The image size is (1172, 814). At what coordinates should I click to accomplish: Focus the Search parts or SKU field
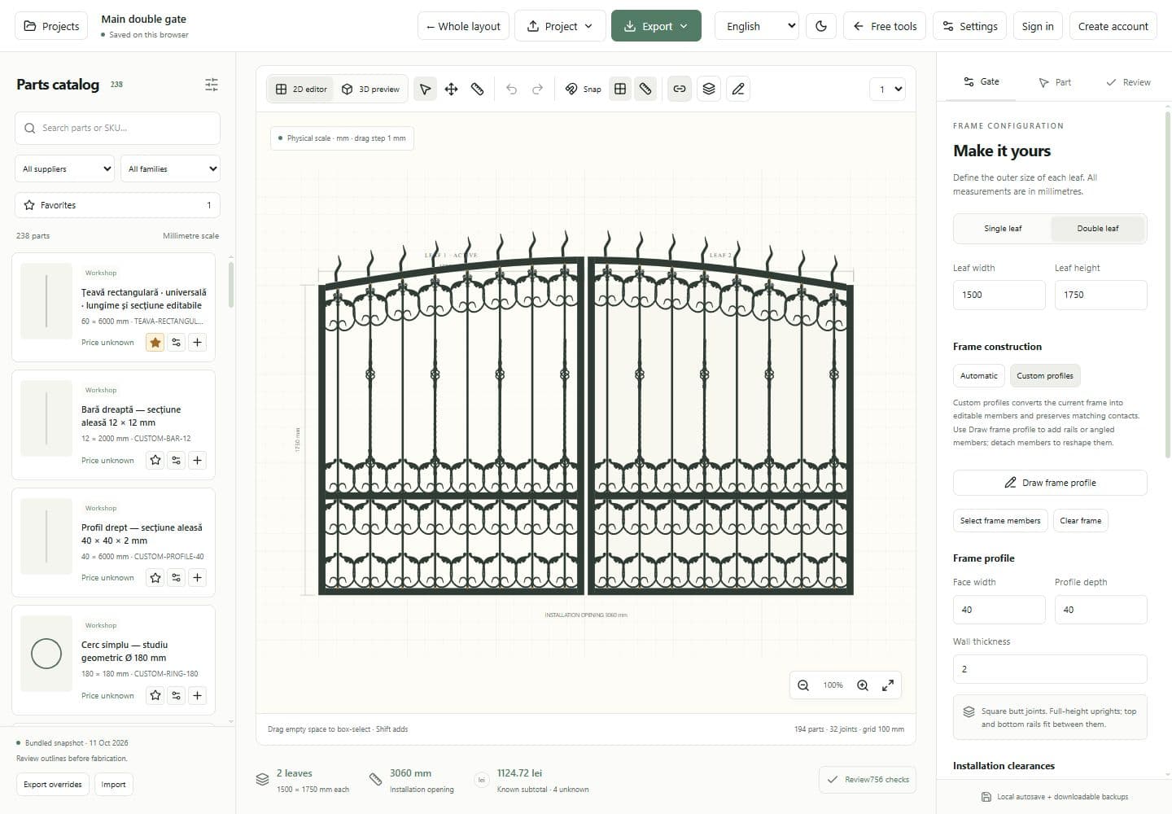[x=117, y=128]
